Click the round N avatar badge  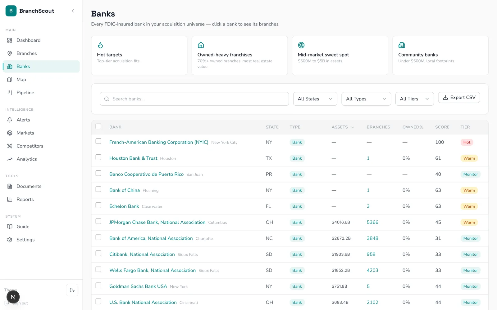[13, 297]
